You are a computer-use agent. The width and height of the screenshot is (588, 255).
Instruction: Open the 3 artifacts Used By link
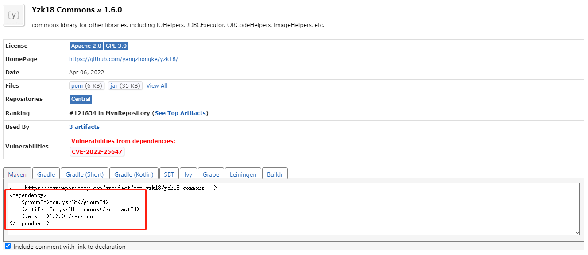pyautogui.click(x=84, y=127)
